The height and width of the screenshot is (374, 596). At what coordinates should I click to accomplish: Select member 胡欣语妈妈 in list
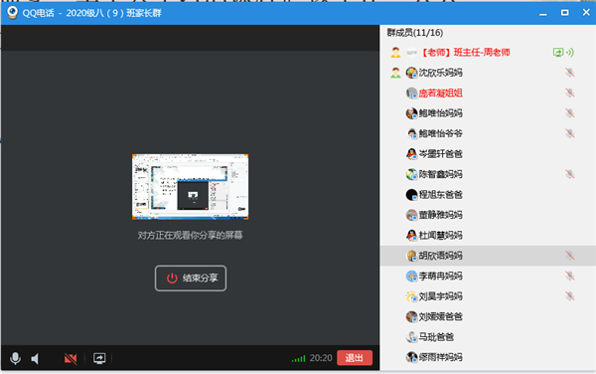488,256
